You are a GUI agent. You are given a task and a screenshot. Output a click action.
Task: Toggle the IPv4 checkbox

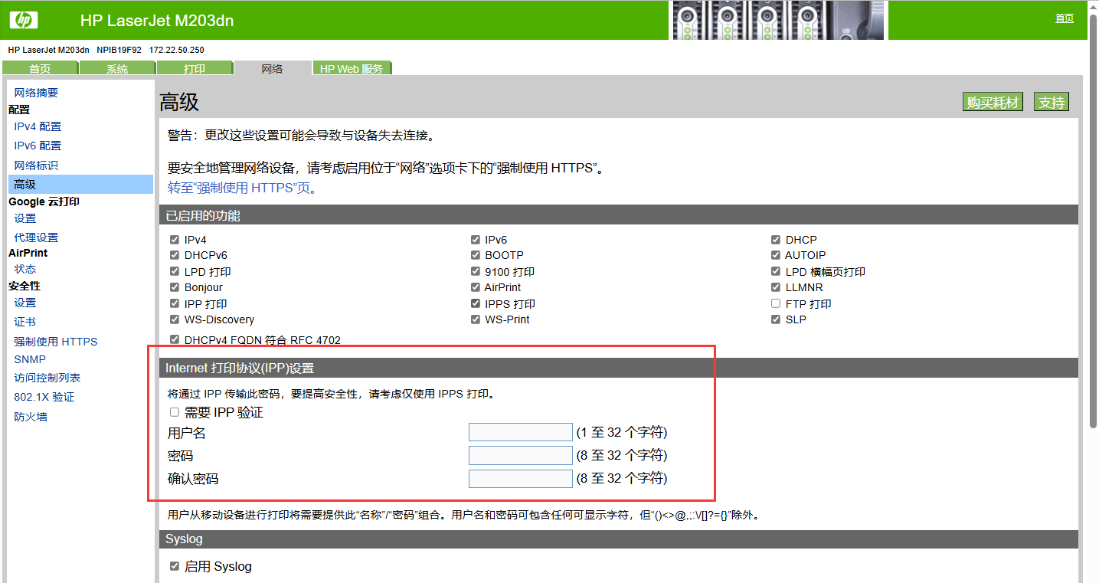pos(175,240)
